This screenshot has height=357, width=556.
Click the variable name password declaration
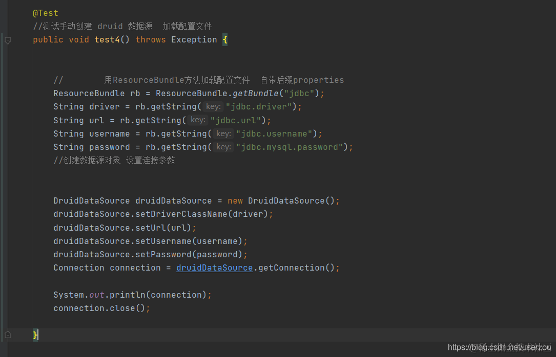(110, 147)
